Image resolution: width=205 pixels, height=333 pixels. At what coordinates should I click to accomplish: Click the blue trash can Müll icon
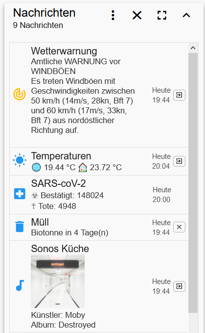pos(20,227)
